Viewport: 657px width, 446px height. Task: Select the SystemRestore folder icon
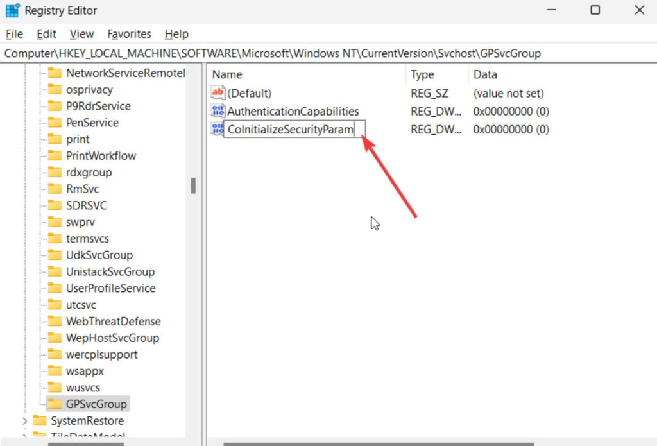(x=39, y=420)
